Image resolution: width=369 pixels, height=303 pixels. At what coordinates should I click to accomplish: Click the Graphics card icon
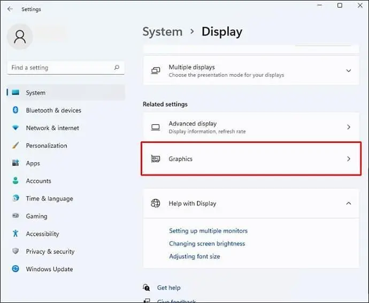point(156,159)
